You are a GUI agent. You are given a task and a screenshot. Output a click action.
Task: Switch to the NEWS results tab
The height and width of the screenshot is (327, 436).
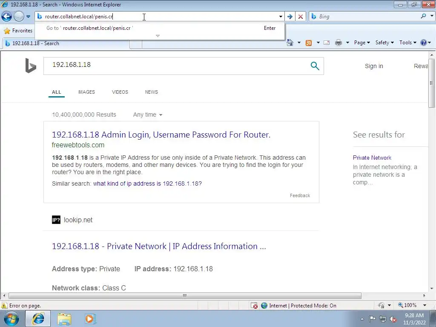pyautogui.click(x=151, y=92)
